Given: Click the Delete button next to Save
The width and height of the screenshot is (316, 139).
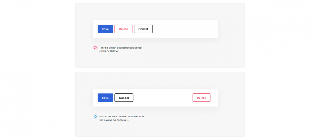Looking at the screenshot, I should (x=123, y=29).
